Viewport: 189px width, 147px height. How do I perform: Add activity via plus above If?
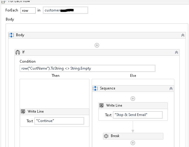point(97,45)
